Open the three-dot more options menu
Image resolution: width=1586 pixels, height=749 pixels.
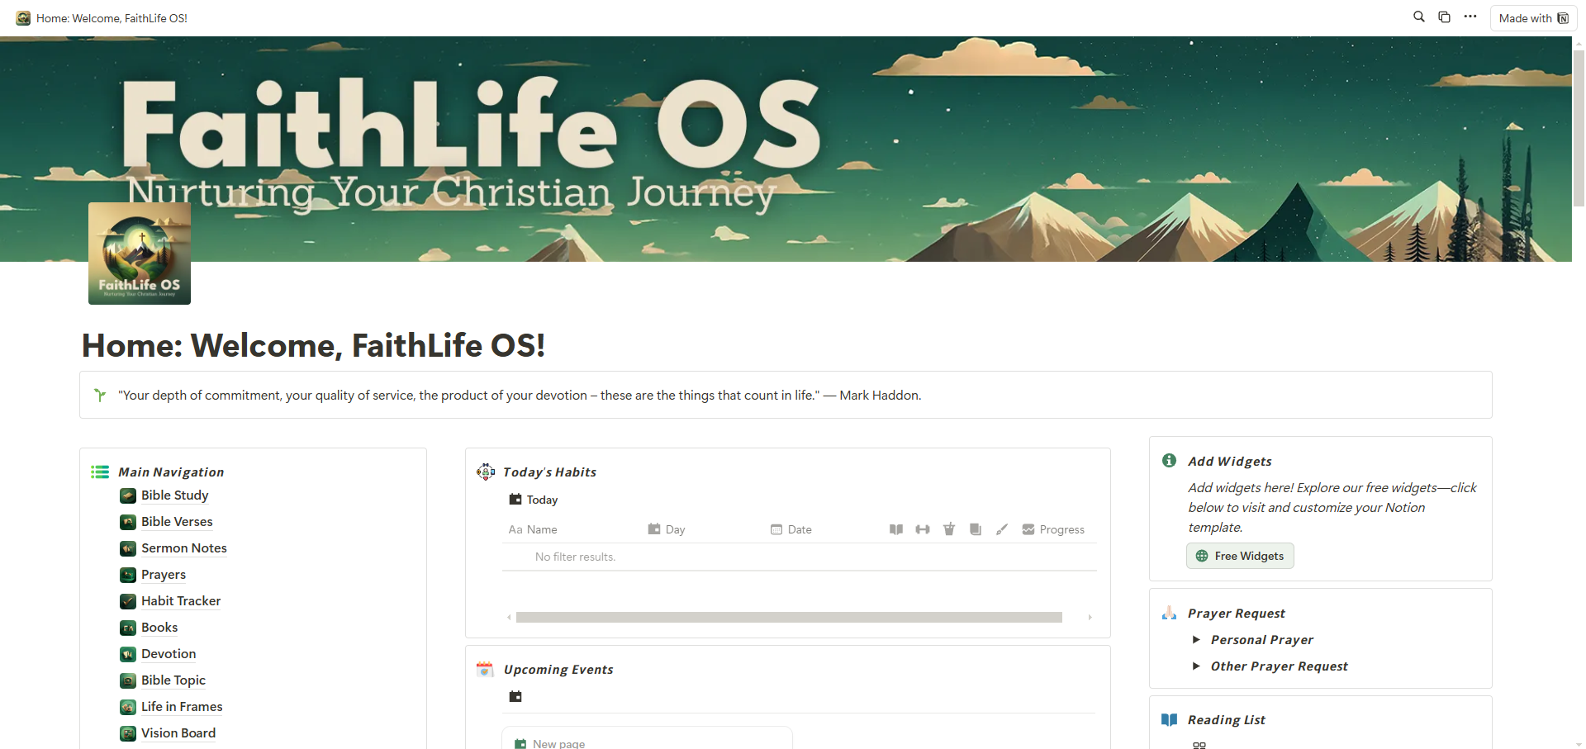point(1470,17)
